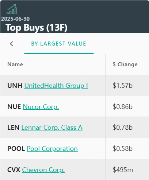Click the growth chart icon in header
149x180 pixels.
(x=12, y=9)
